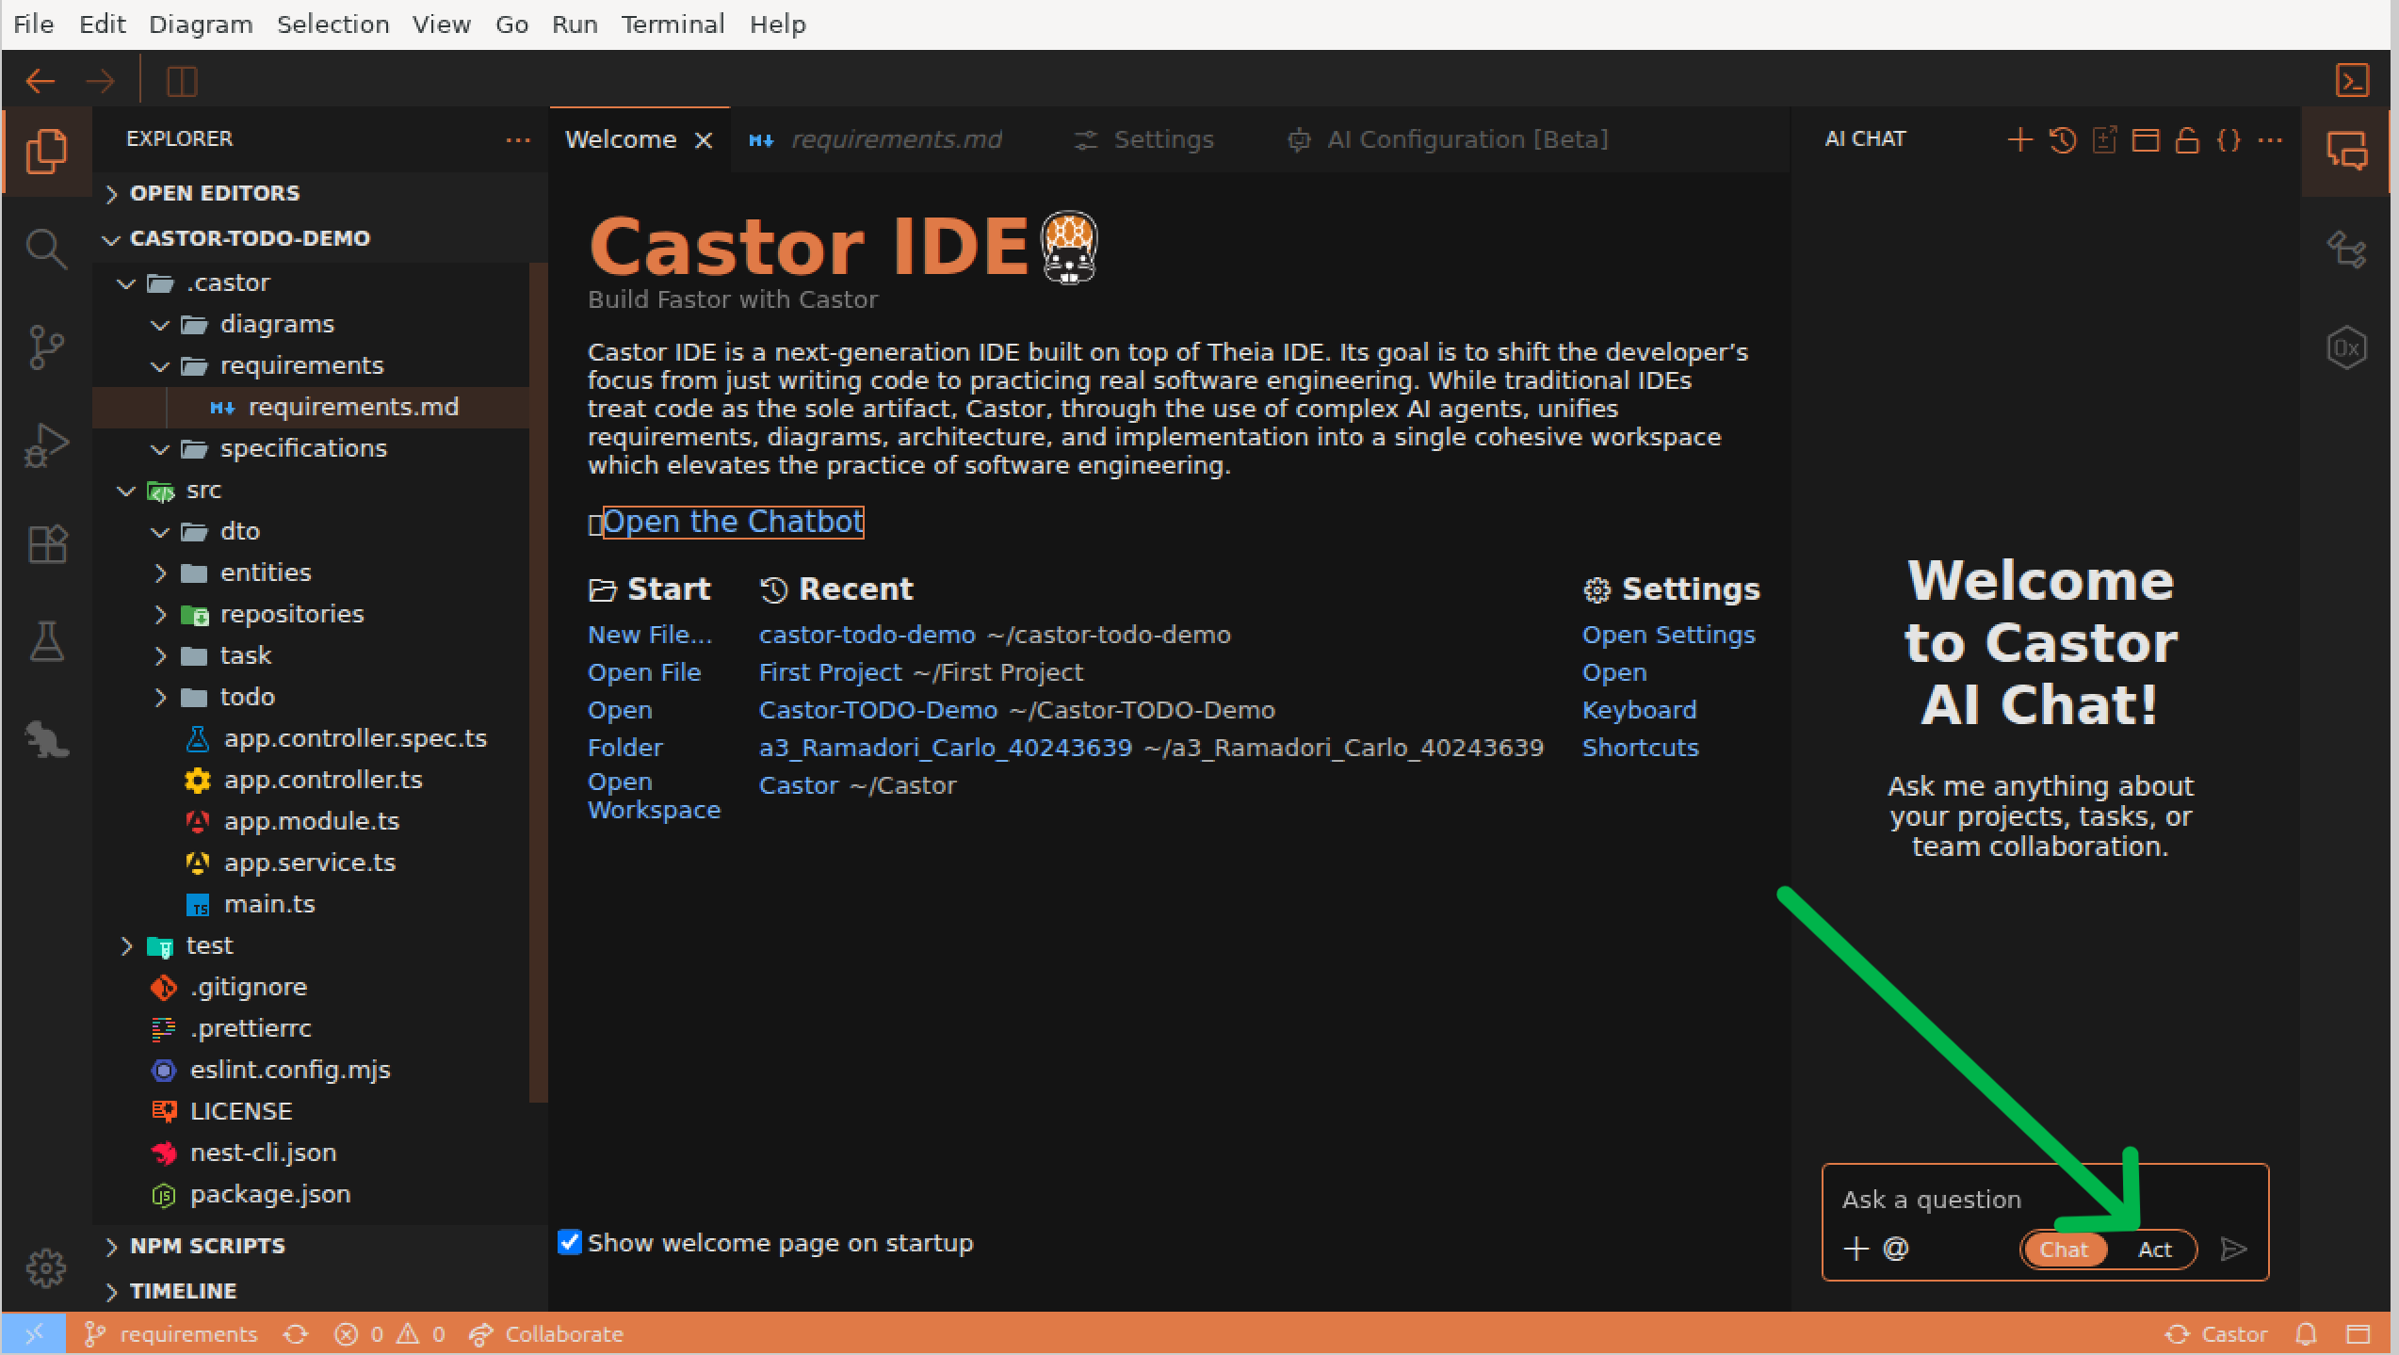Open the Diagram menu
Screen dimensions: 2399x1355
point(200,24)
